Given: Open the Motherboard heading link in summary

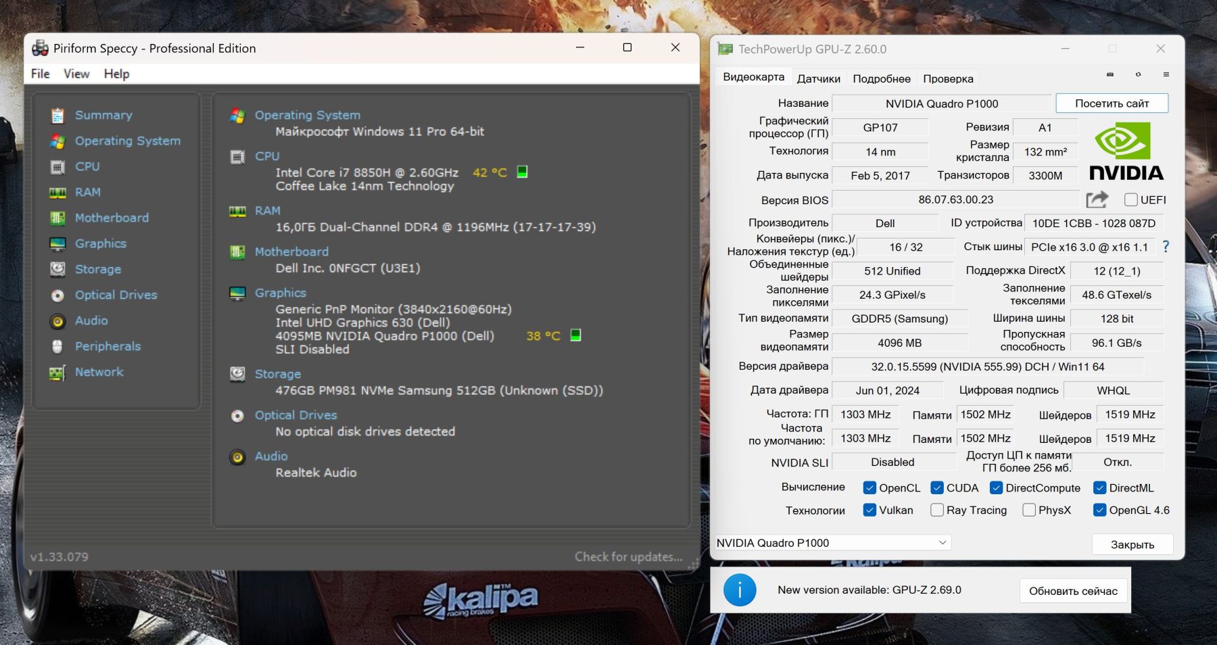Looking at the screenshot, I should click(291, 252).
